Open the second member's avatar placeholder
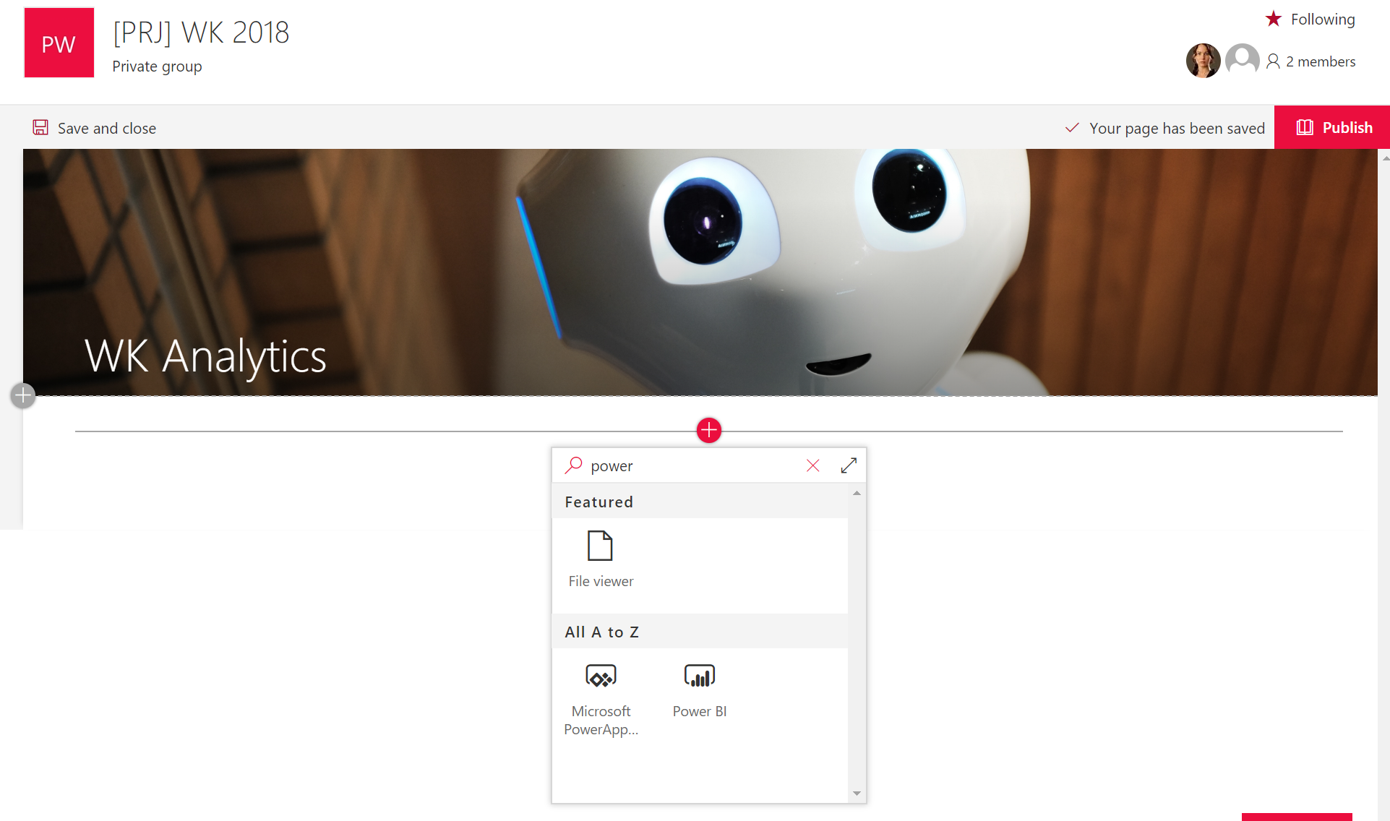1390x821 pixels. coord(1242,61)
